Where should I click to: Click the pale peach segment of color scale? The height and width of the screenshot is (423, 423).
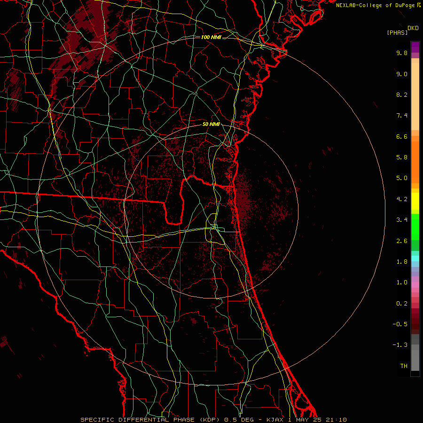[415, 96]
